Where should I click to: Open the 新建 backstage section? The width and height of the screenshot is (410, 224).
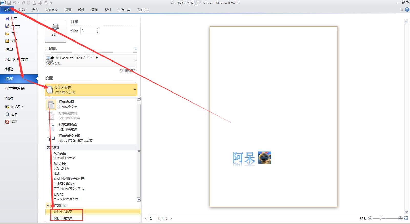point(9,69)
